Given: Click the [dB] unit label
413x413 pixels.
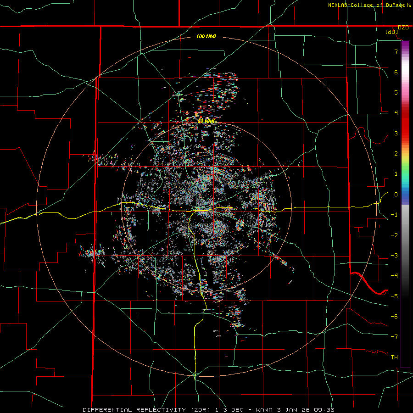Looking at the screenshot, I should pyautogui.click(x=392, y=32).
